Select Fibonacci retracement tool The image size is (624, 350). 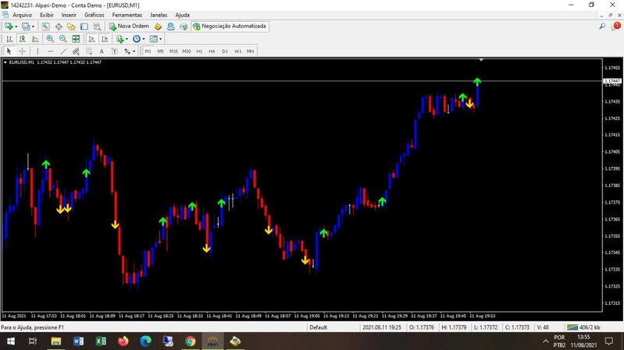[x=89, y=51]
